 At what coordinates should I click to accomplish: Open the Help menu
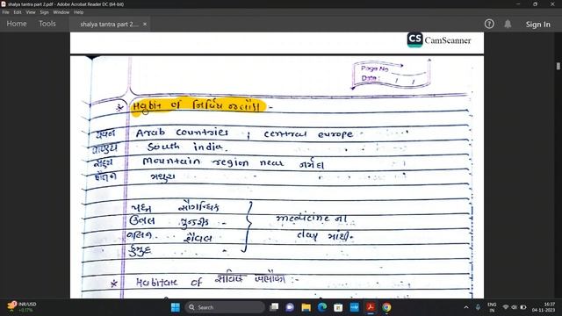[x=78, y=12]
